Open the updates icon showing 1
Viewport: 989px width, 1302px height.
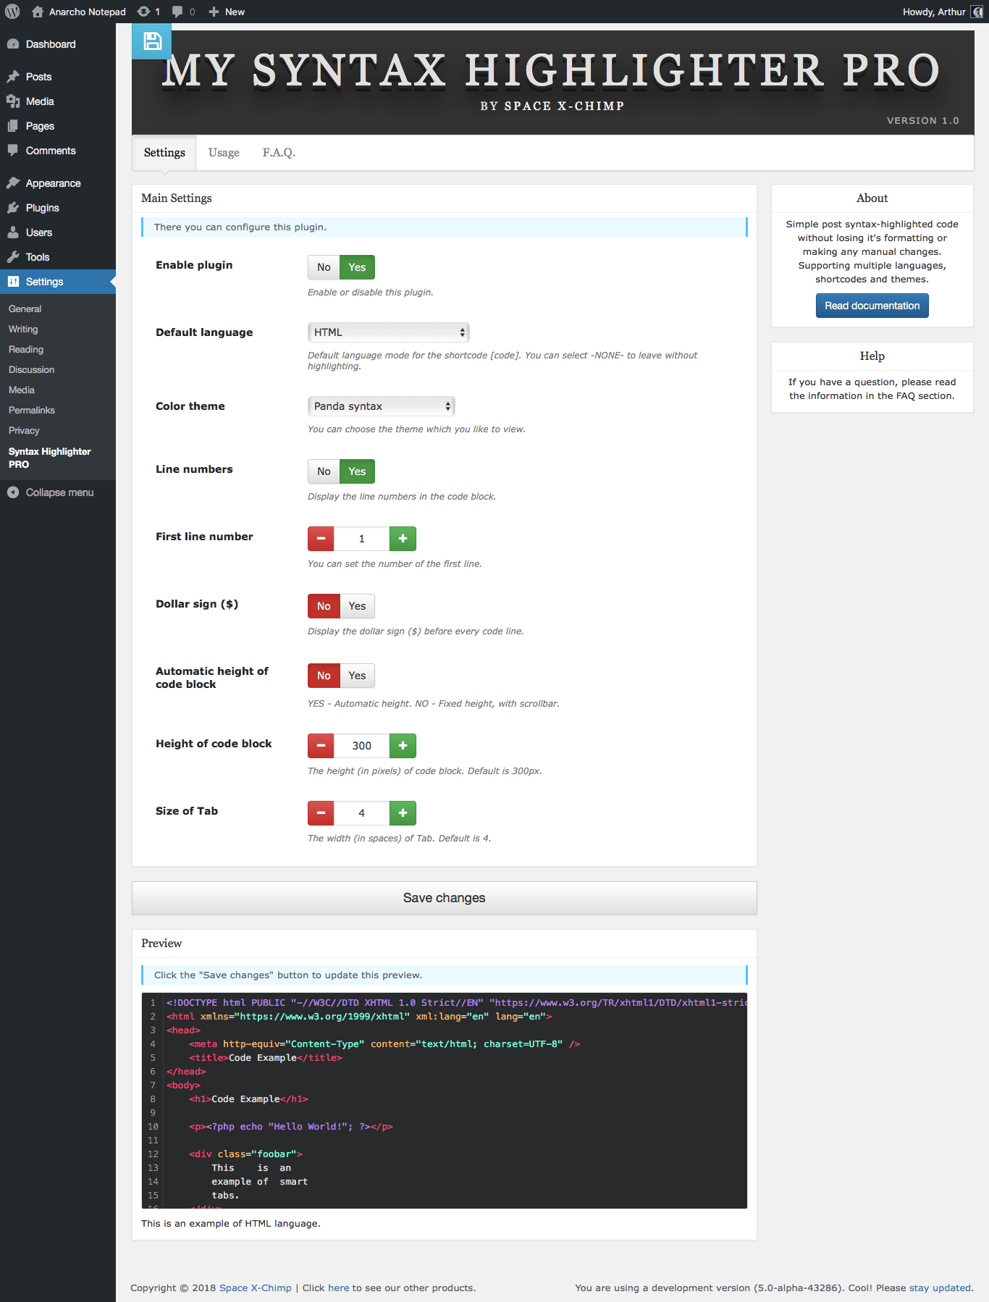coord(143,12)
